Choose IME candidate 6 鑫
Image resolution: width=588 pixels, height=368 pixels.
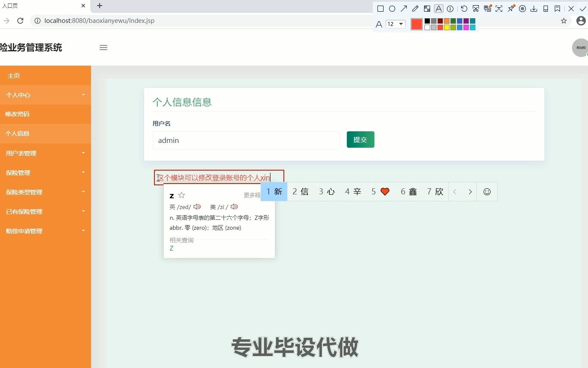tap(409, 192)
